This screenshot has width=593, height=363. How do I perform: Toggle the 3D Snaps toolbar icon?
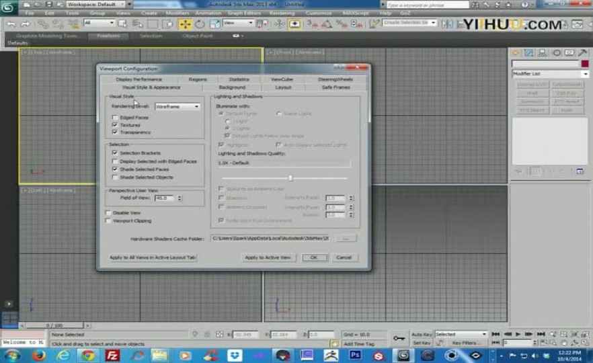tap(312, 24)
